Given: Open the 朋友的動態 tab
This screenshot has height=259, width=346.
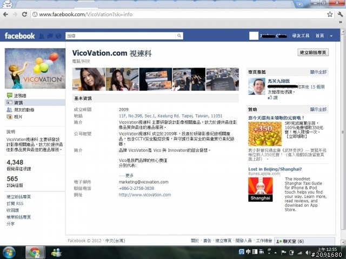Looking at the screenshot, I should tap(24, 110).
